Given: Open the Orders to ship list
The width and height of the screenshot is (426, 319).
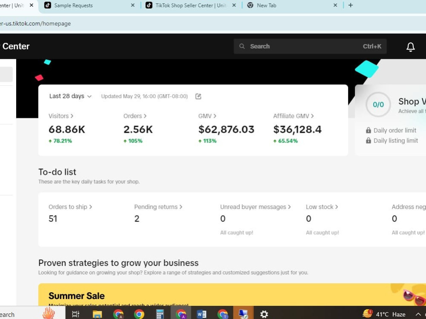Looking at the screenshot, I should coord(70,207).
